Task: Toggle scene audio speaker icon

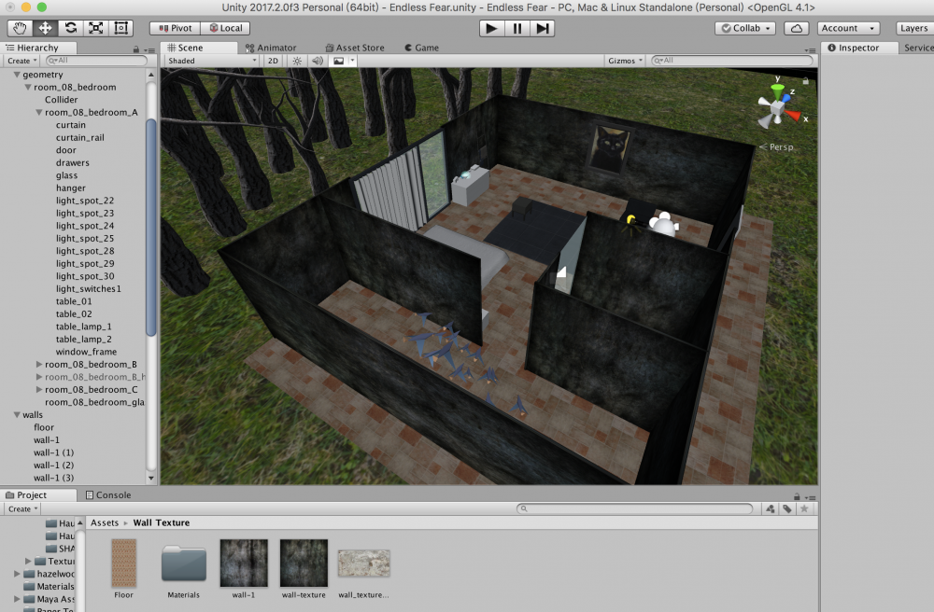Action: 318,61
